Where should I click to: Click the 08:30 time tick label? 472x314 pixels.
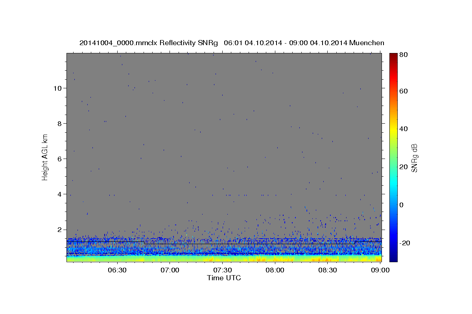click(x=328, y=270)
